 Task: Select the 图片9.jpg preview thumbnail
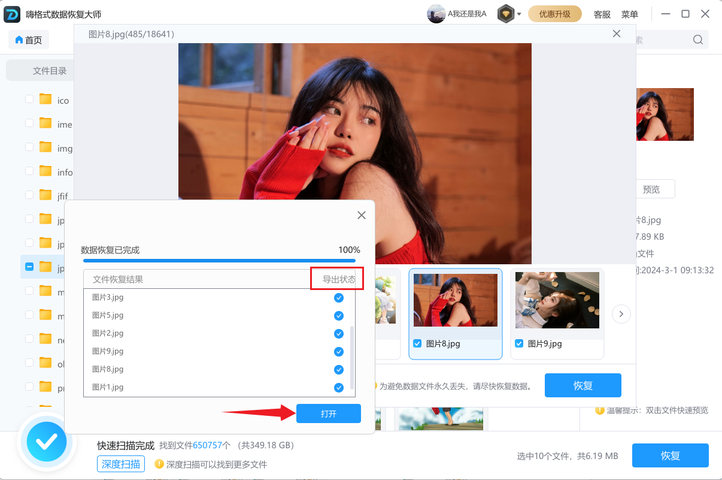[557, 300]
